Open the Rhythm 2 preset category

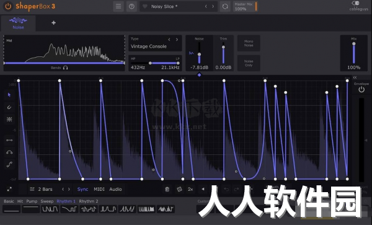pos(89,201)
